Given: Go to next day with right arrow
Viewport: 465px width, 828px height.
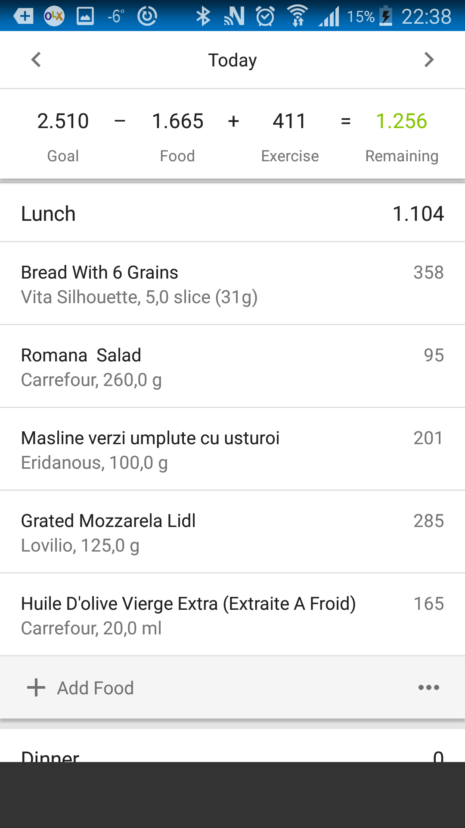Looking at the screenshot, I should click(428, 60).
